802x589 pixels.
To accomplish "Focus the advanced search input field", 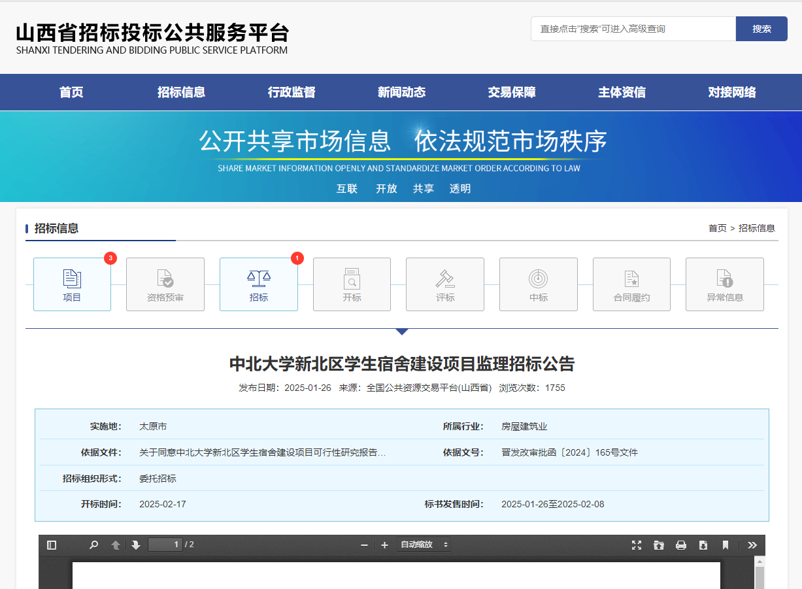I will [633, 29].
